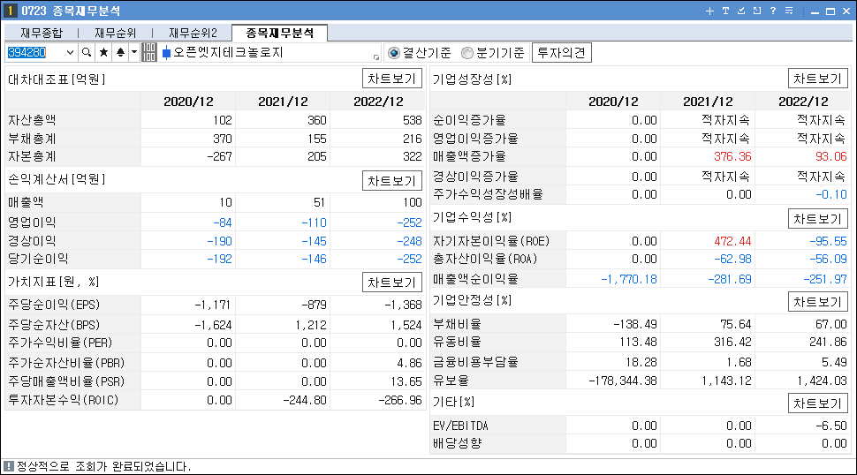
Task: Click the star favorites icon
Action: point(103,52)
